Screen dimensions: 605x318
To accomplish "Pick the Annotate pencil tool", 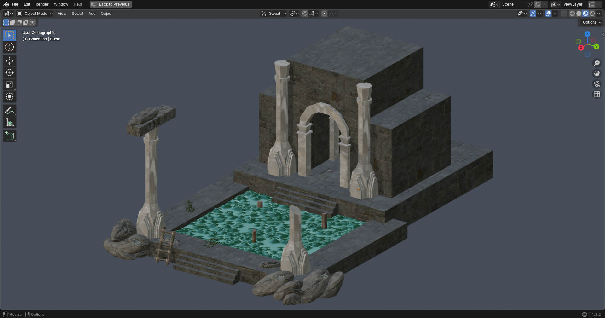I will coord(9,110).
